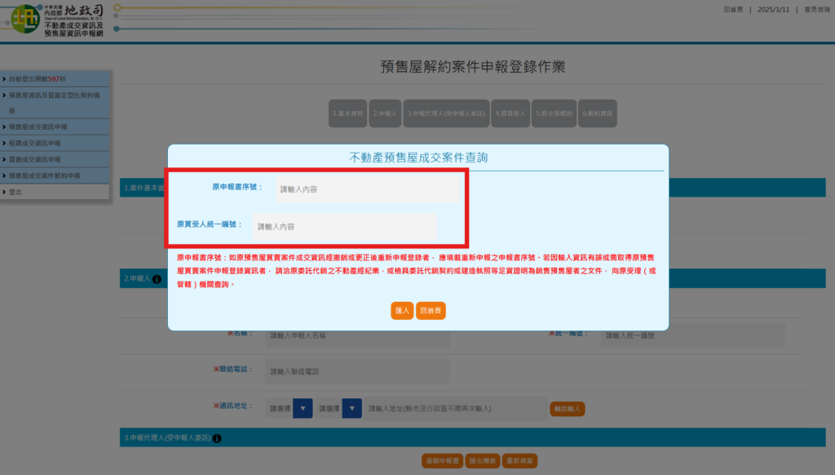Click the 輔助輸入 address button
Screen dimensions: 835x475
coord(568,408)
